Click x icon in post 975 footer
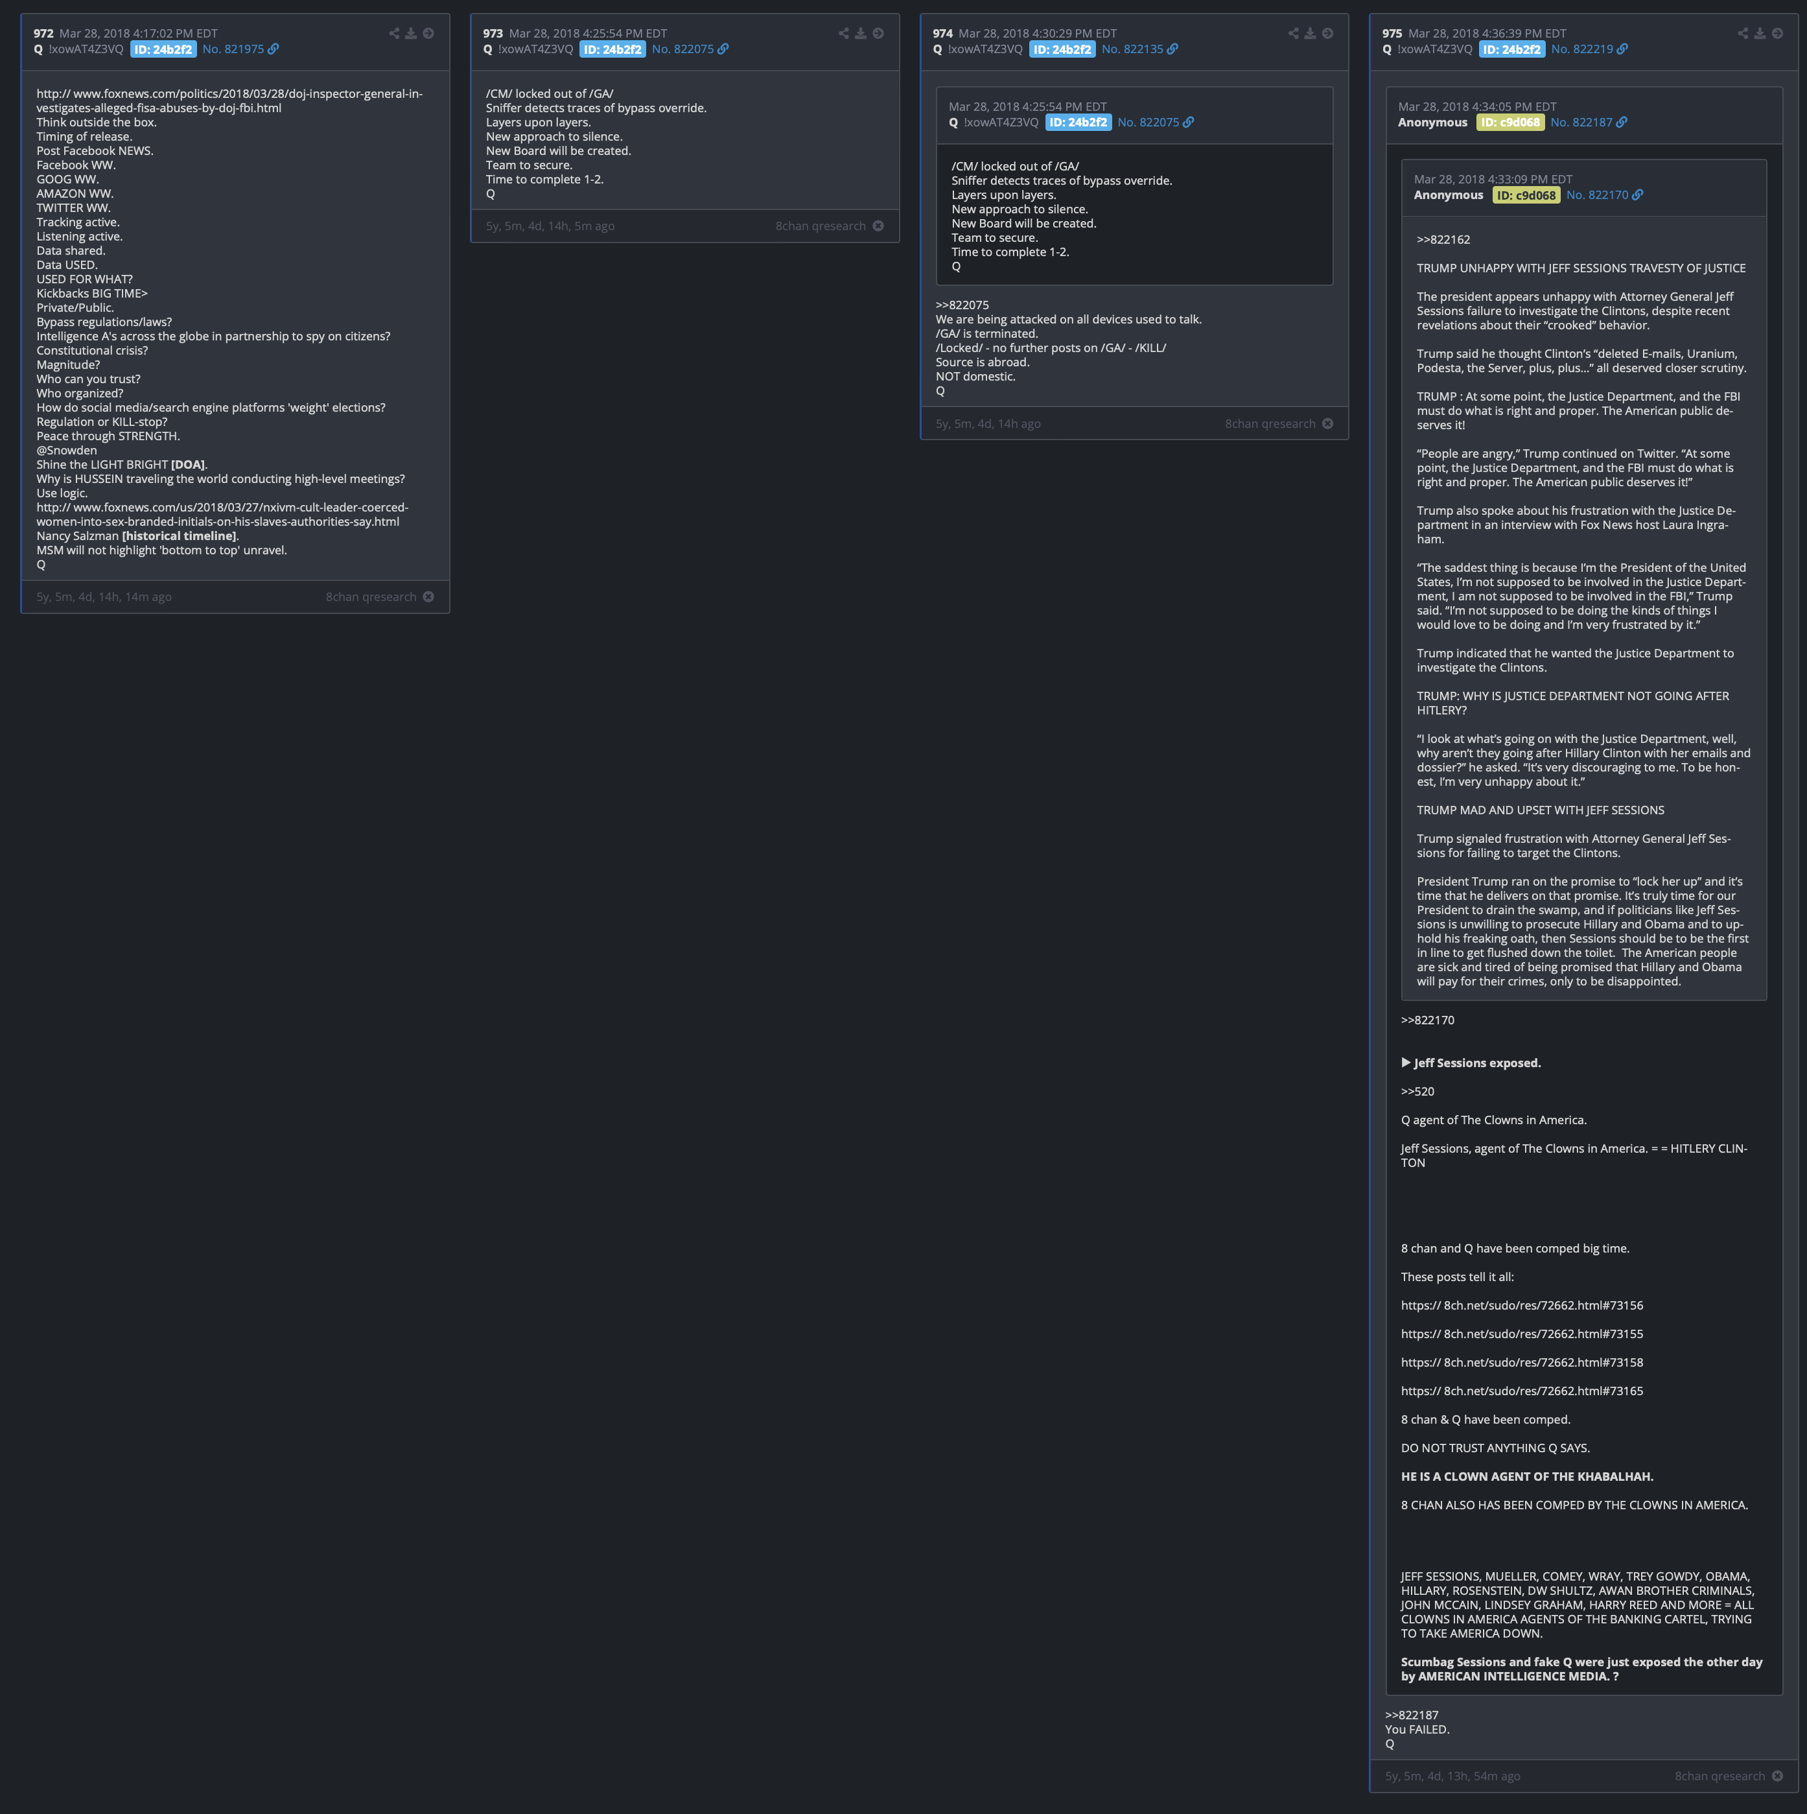 click(x=1777, y=1776)
